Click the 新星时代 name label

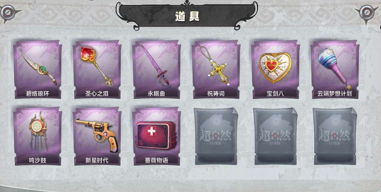point(97,160)
